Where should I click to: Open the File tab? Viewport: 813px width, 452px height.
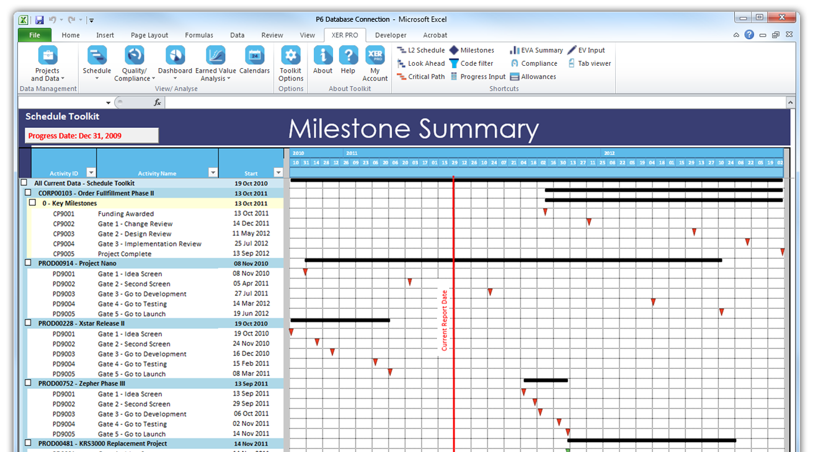(34, 35)
